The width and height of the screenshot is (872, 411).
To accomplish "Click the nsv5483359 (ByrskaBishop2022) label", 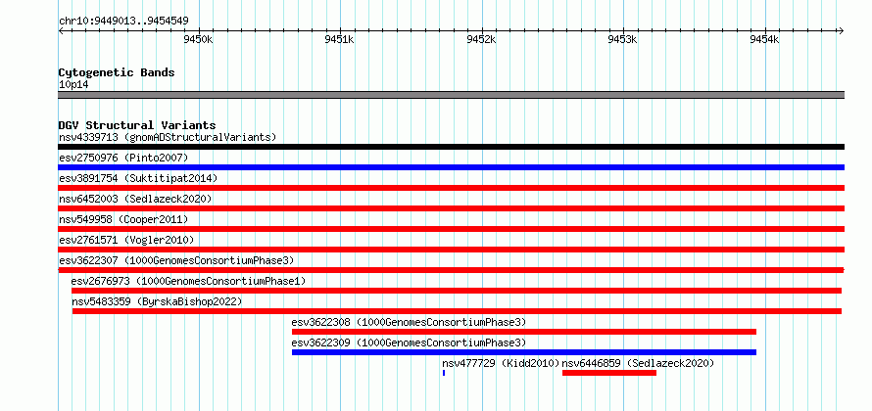I will click(157, 301).
